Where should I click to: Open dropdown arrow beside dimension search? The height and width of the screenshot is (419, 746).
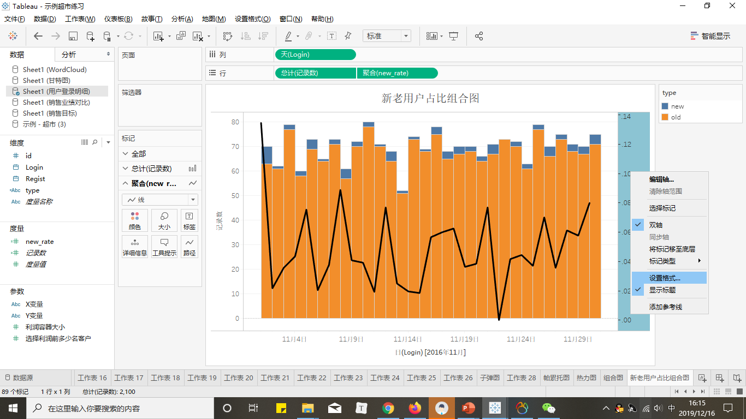coord(108,142)
